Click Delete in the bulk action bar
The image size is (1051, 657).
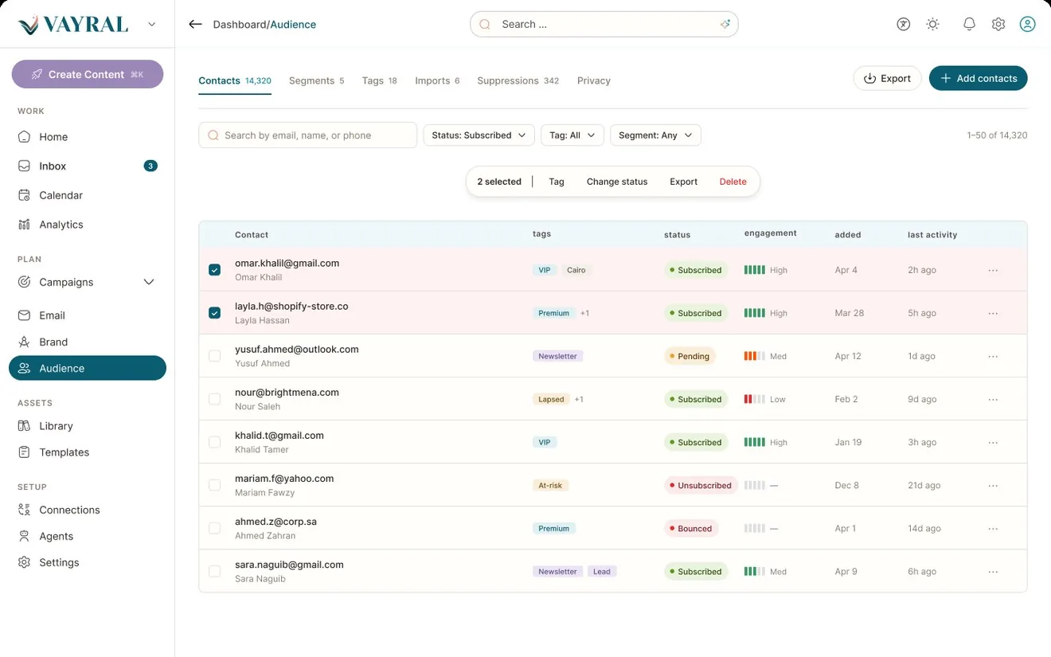click(733, 182)
